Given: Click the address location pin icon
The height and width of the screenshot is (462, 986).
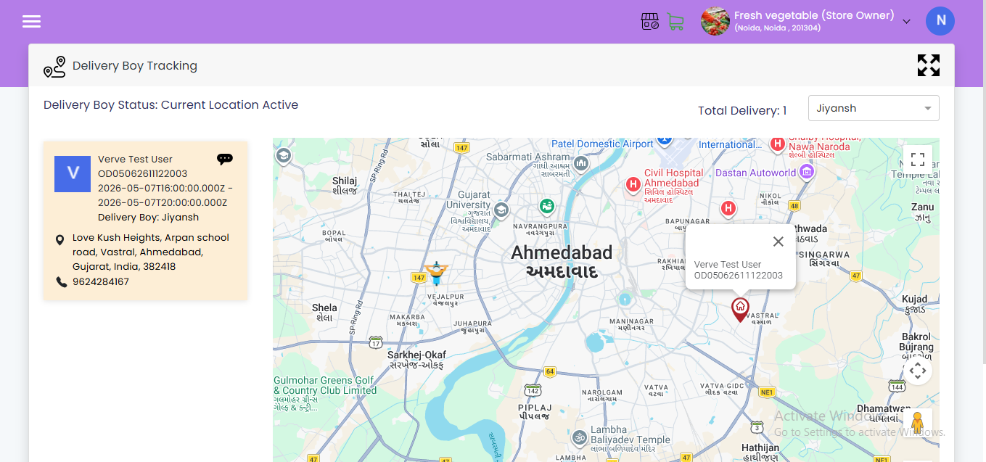Looking at the screenshot, I should coord(60,239).
